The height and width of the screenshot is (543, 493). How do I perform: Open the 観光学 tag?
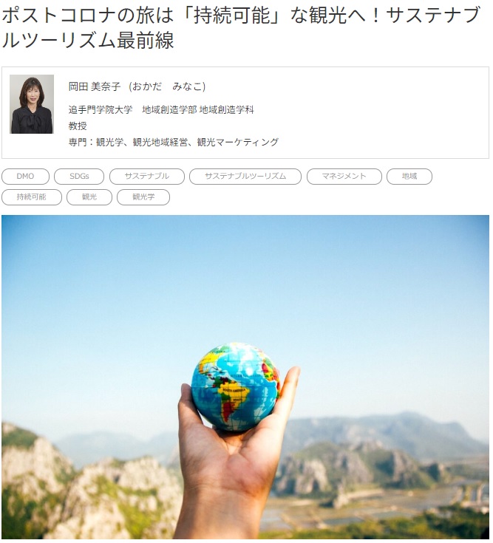[x=143, y=197]
